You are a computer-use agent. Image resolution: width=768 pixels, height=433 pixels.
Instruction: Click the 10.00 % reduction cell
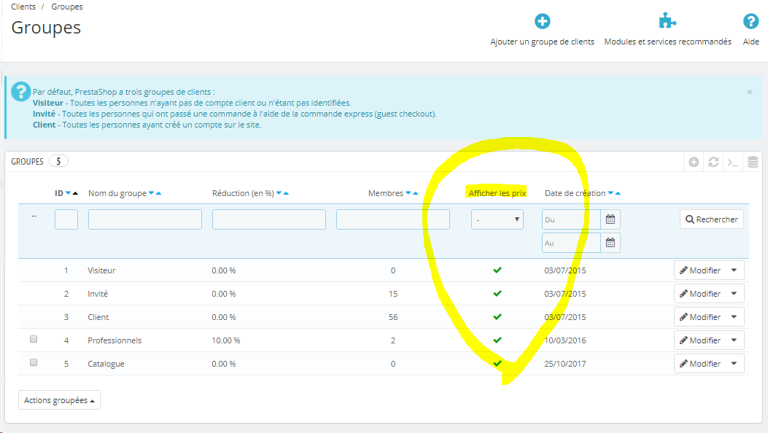[226, 340]
